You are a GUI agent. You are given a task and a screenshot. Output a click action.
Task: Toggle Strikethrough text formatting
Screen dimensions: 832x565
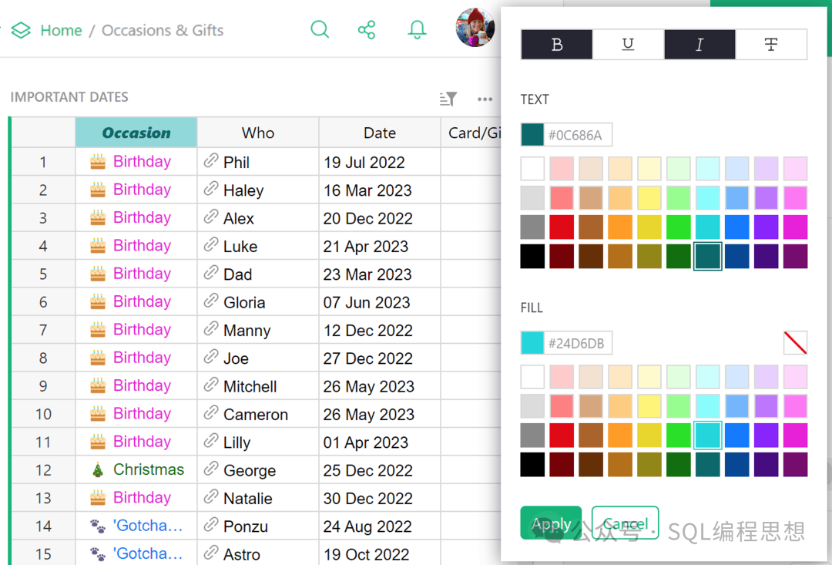(771, 45)
